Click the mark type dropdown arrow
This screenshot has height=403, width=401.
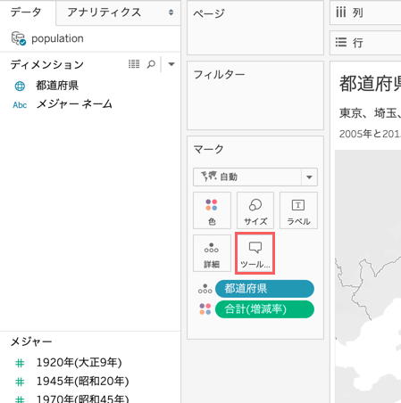tap(309, 177)
